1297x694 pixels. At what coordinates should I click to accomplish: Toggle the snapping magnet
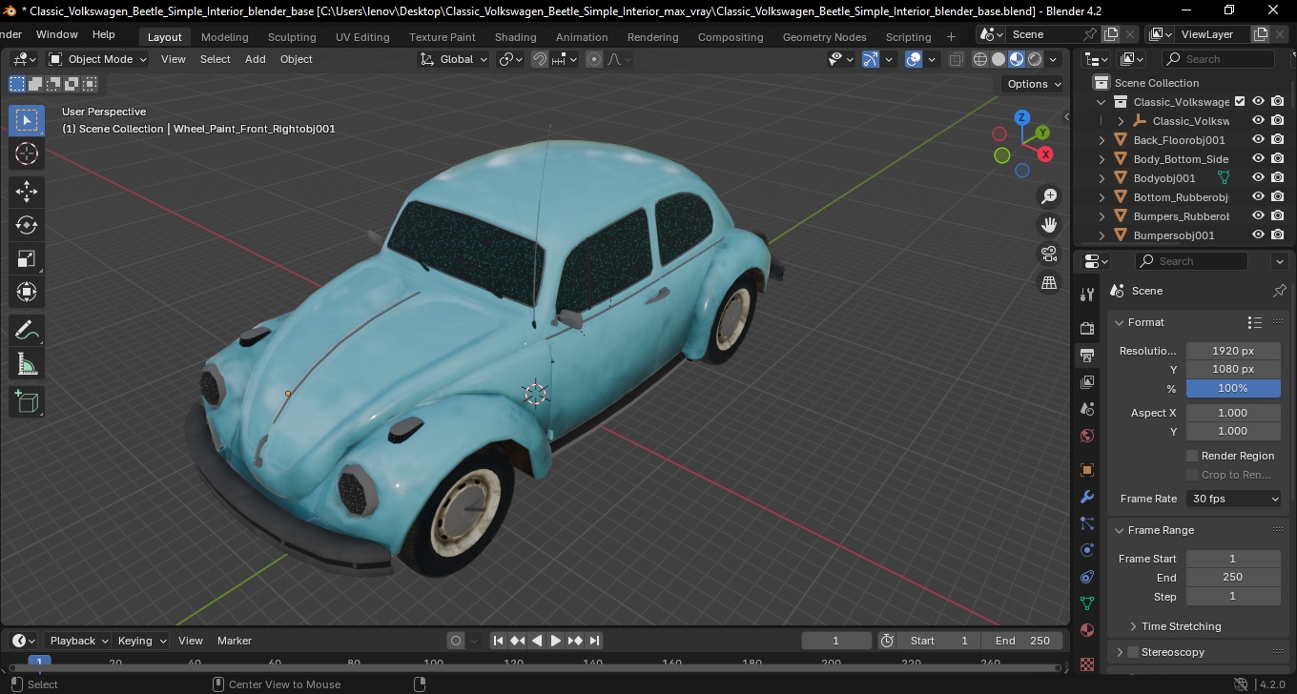pos(540,59)
